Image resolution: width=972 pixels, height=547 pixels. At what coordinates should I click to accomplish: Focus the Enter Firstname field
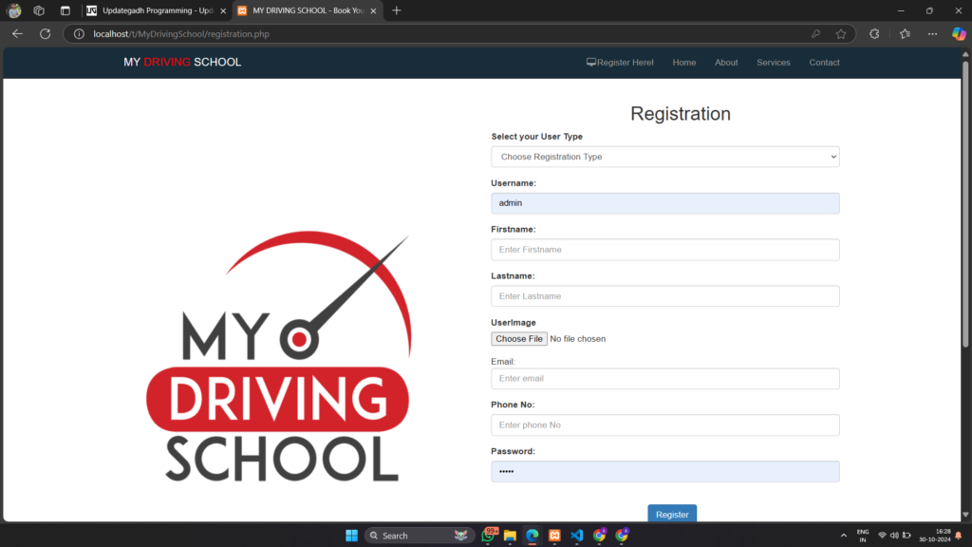coord(665,250)
